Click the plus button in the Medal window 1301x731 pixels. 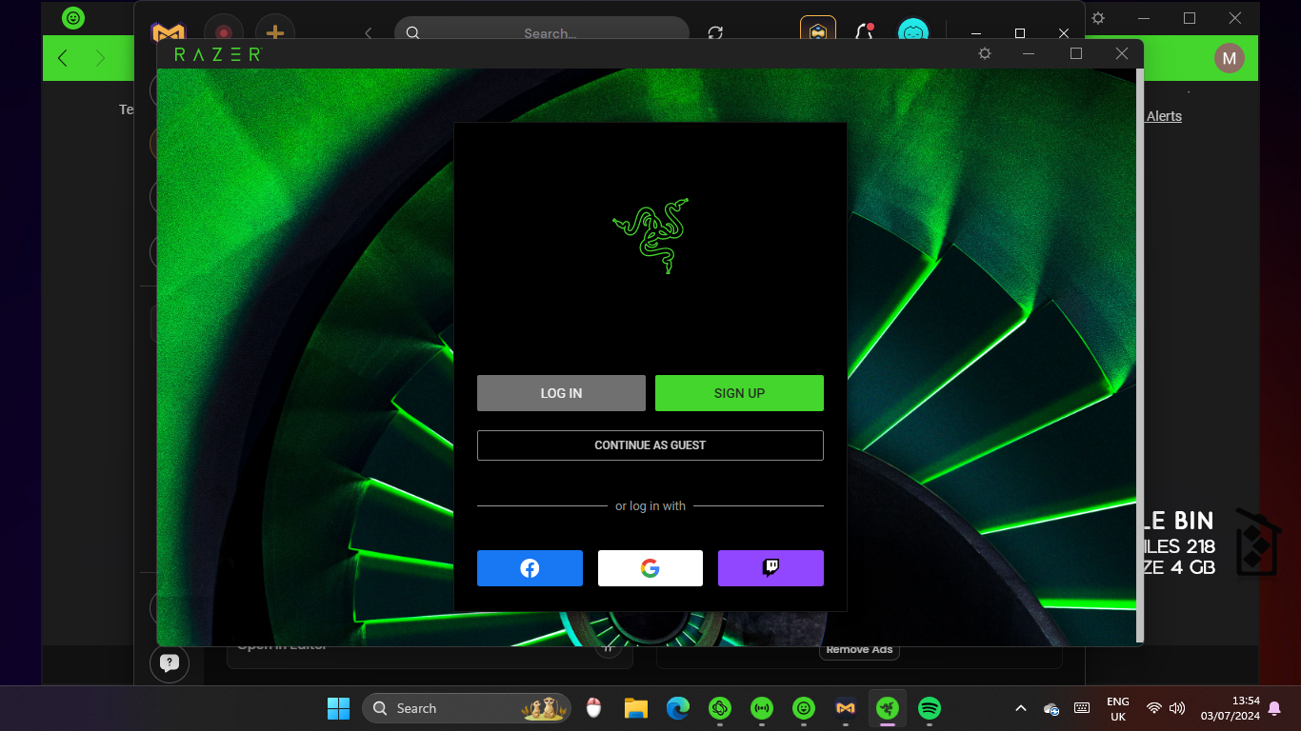(x=274, y=32)
